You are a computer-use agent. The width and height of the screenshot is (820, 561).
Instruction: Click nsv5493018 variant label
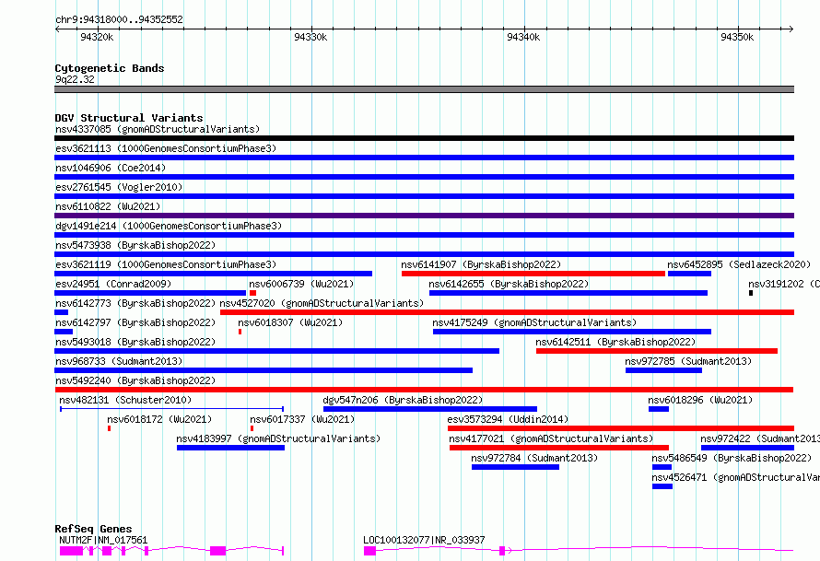pos(135,342)
